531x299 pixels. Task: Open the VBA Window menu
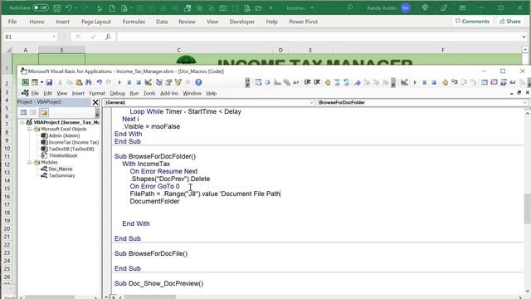coord(192,93)
